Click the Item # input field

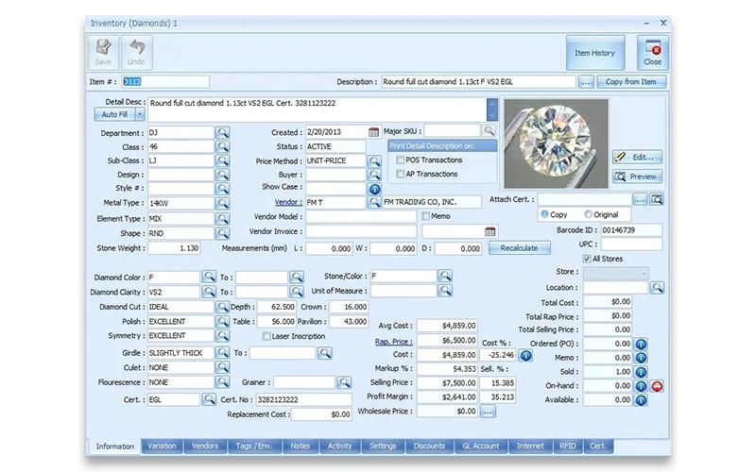click(x=166, y=82)
